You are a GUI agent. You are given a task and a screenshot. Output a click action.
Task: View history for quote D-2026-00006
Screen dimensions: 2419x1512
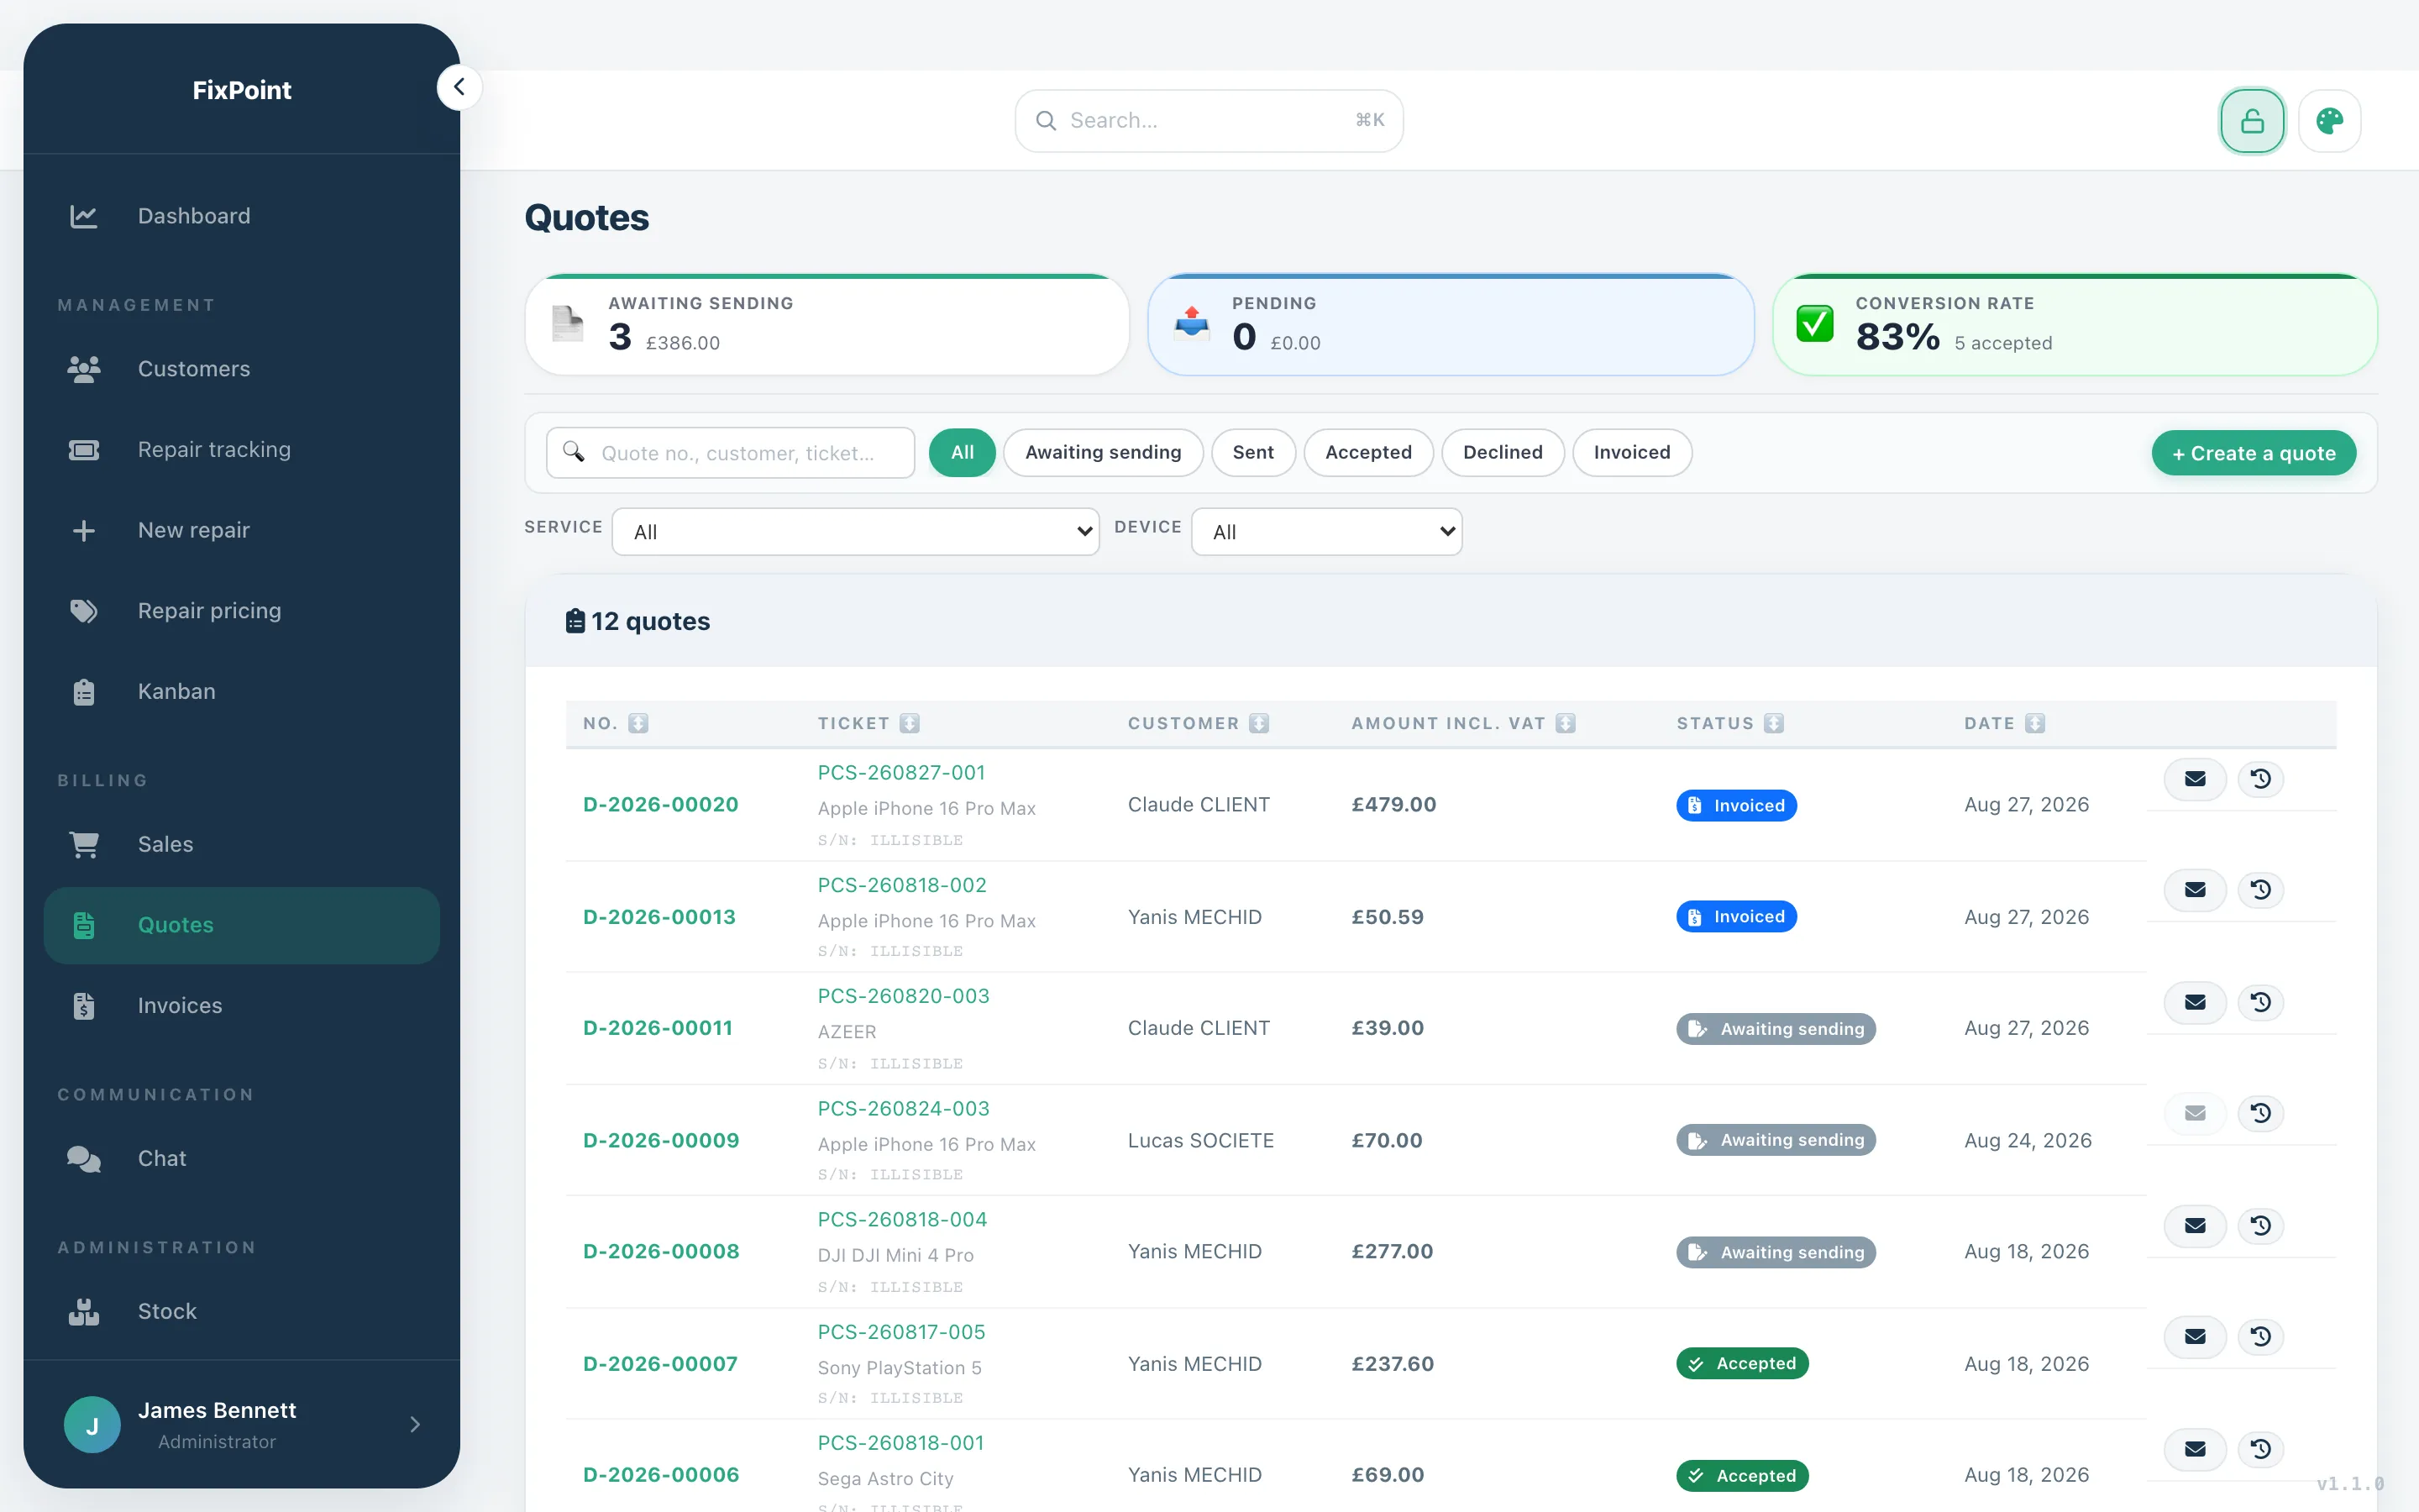2261,1449
